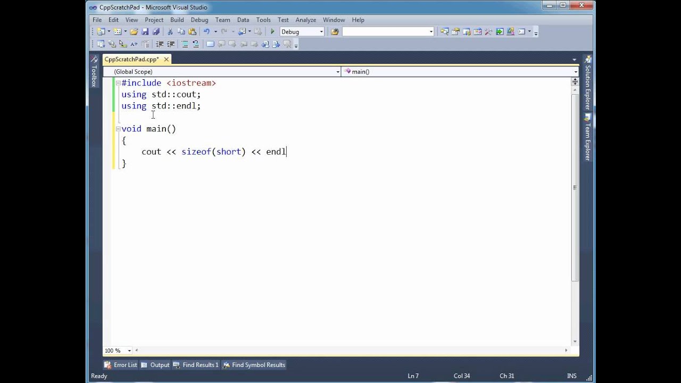Open Solution Explorer from the toolbar icon

tap(444, 32)
